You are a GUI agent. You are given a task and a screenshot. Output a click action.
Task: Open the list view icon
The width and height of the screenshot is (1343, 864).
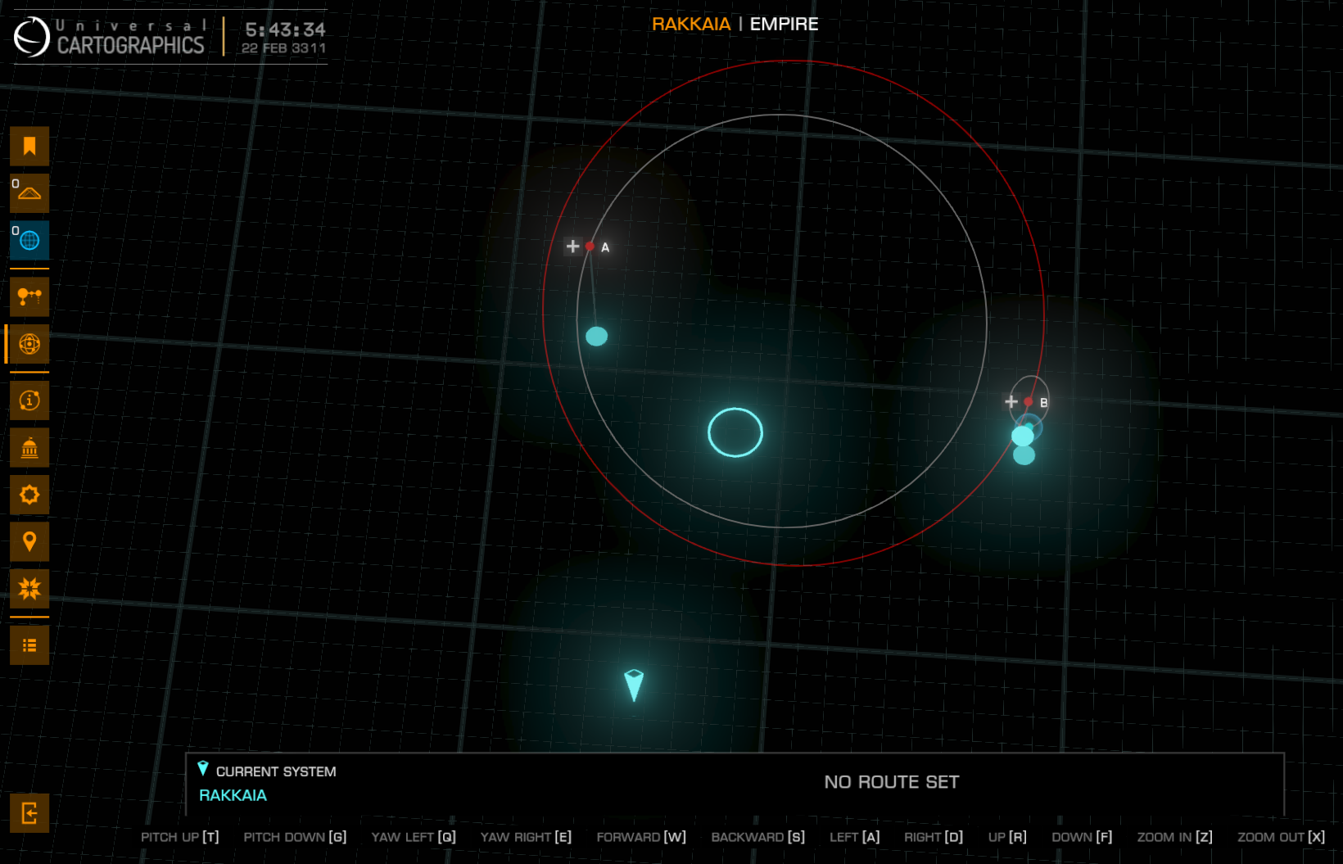coord(29,645)
